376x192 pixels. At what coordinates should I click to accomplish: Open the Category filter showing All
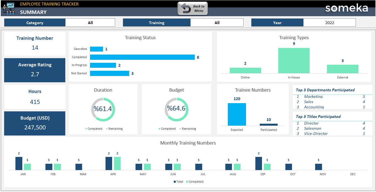90,22
